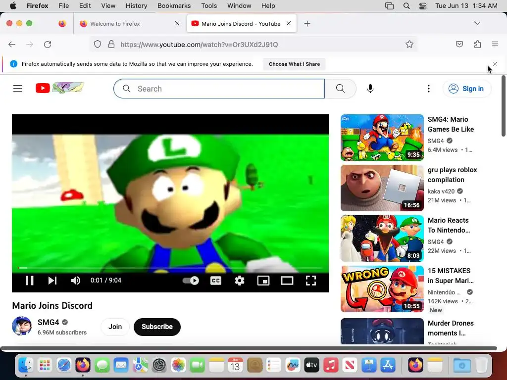The image size is (507, 380).
Task: Dismiss the Mozilla data notification bar
Action: 495,64
